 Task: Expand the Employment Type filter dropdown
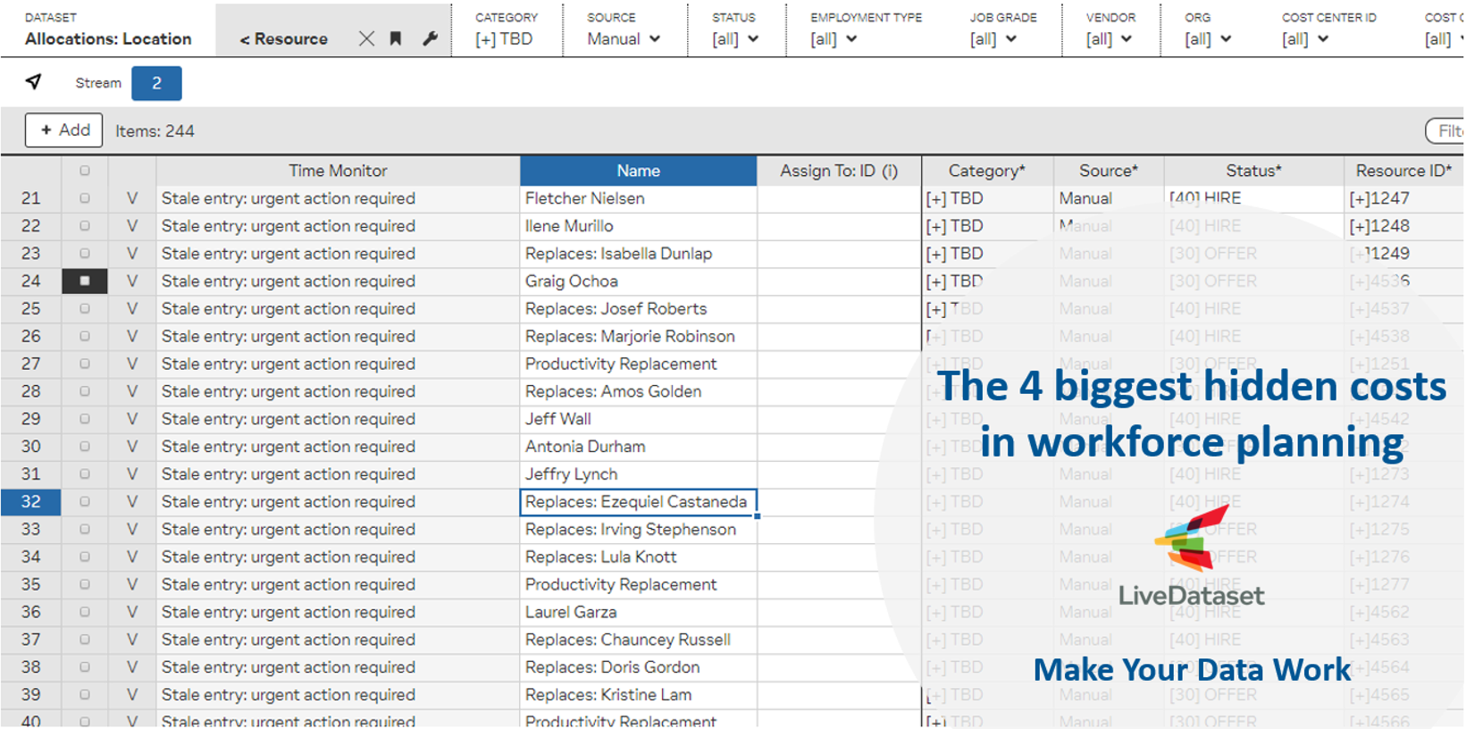click(x=834, y=38)
